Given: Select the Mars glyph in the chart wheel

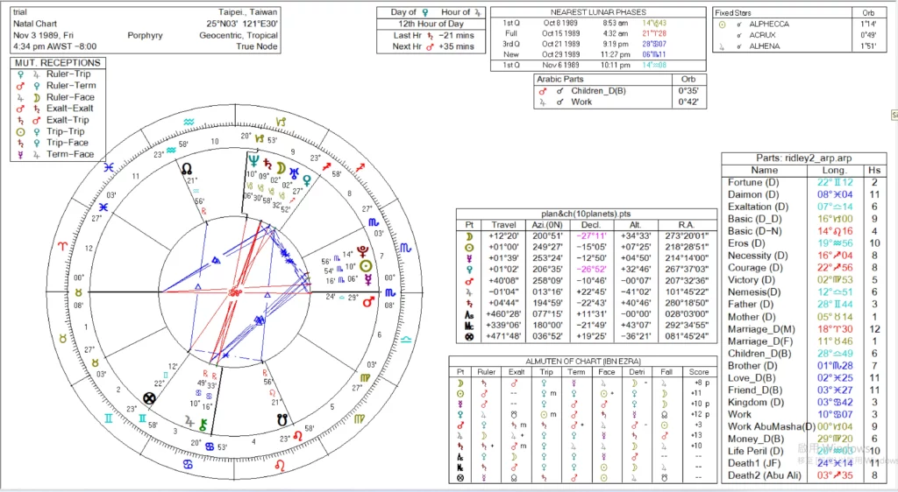Looking at the screenshot, I should (x=369, y=300).
